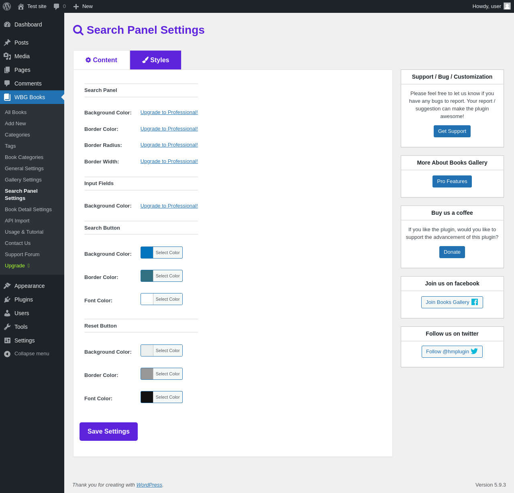Click Follow @hmplugin button

pos(452,352)
